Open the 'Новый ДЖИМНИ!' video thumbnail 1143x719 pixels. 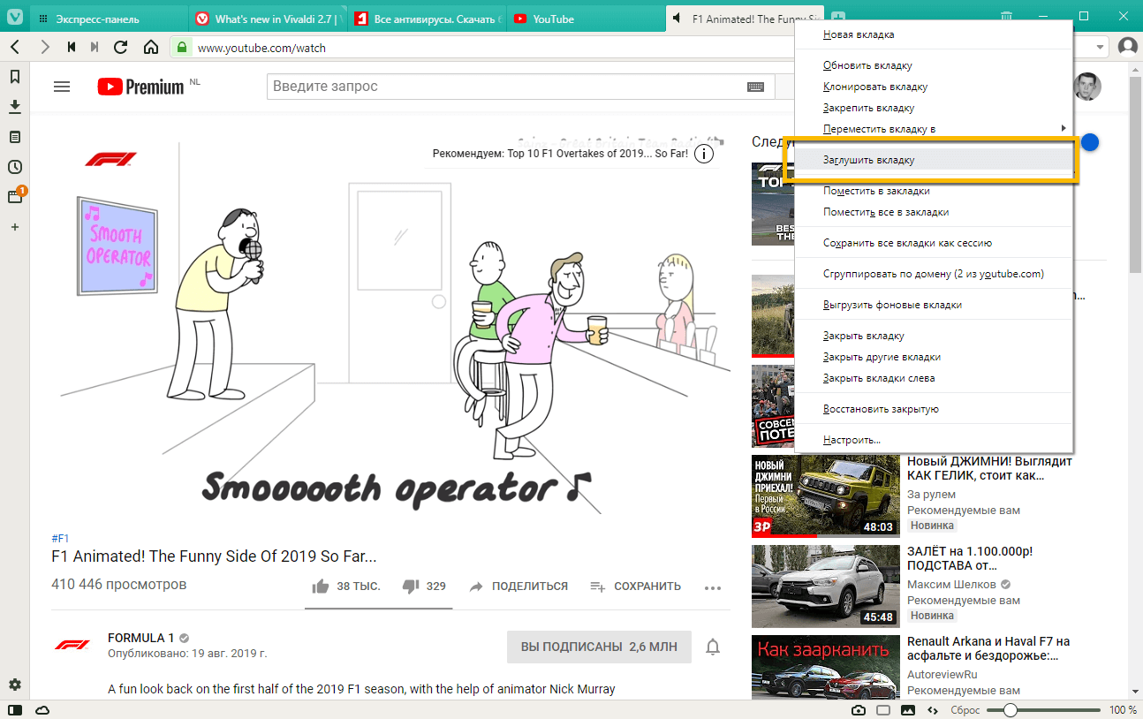(x=826, y=496)
